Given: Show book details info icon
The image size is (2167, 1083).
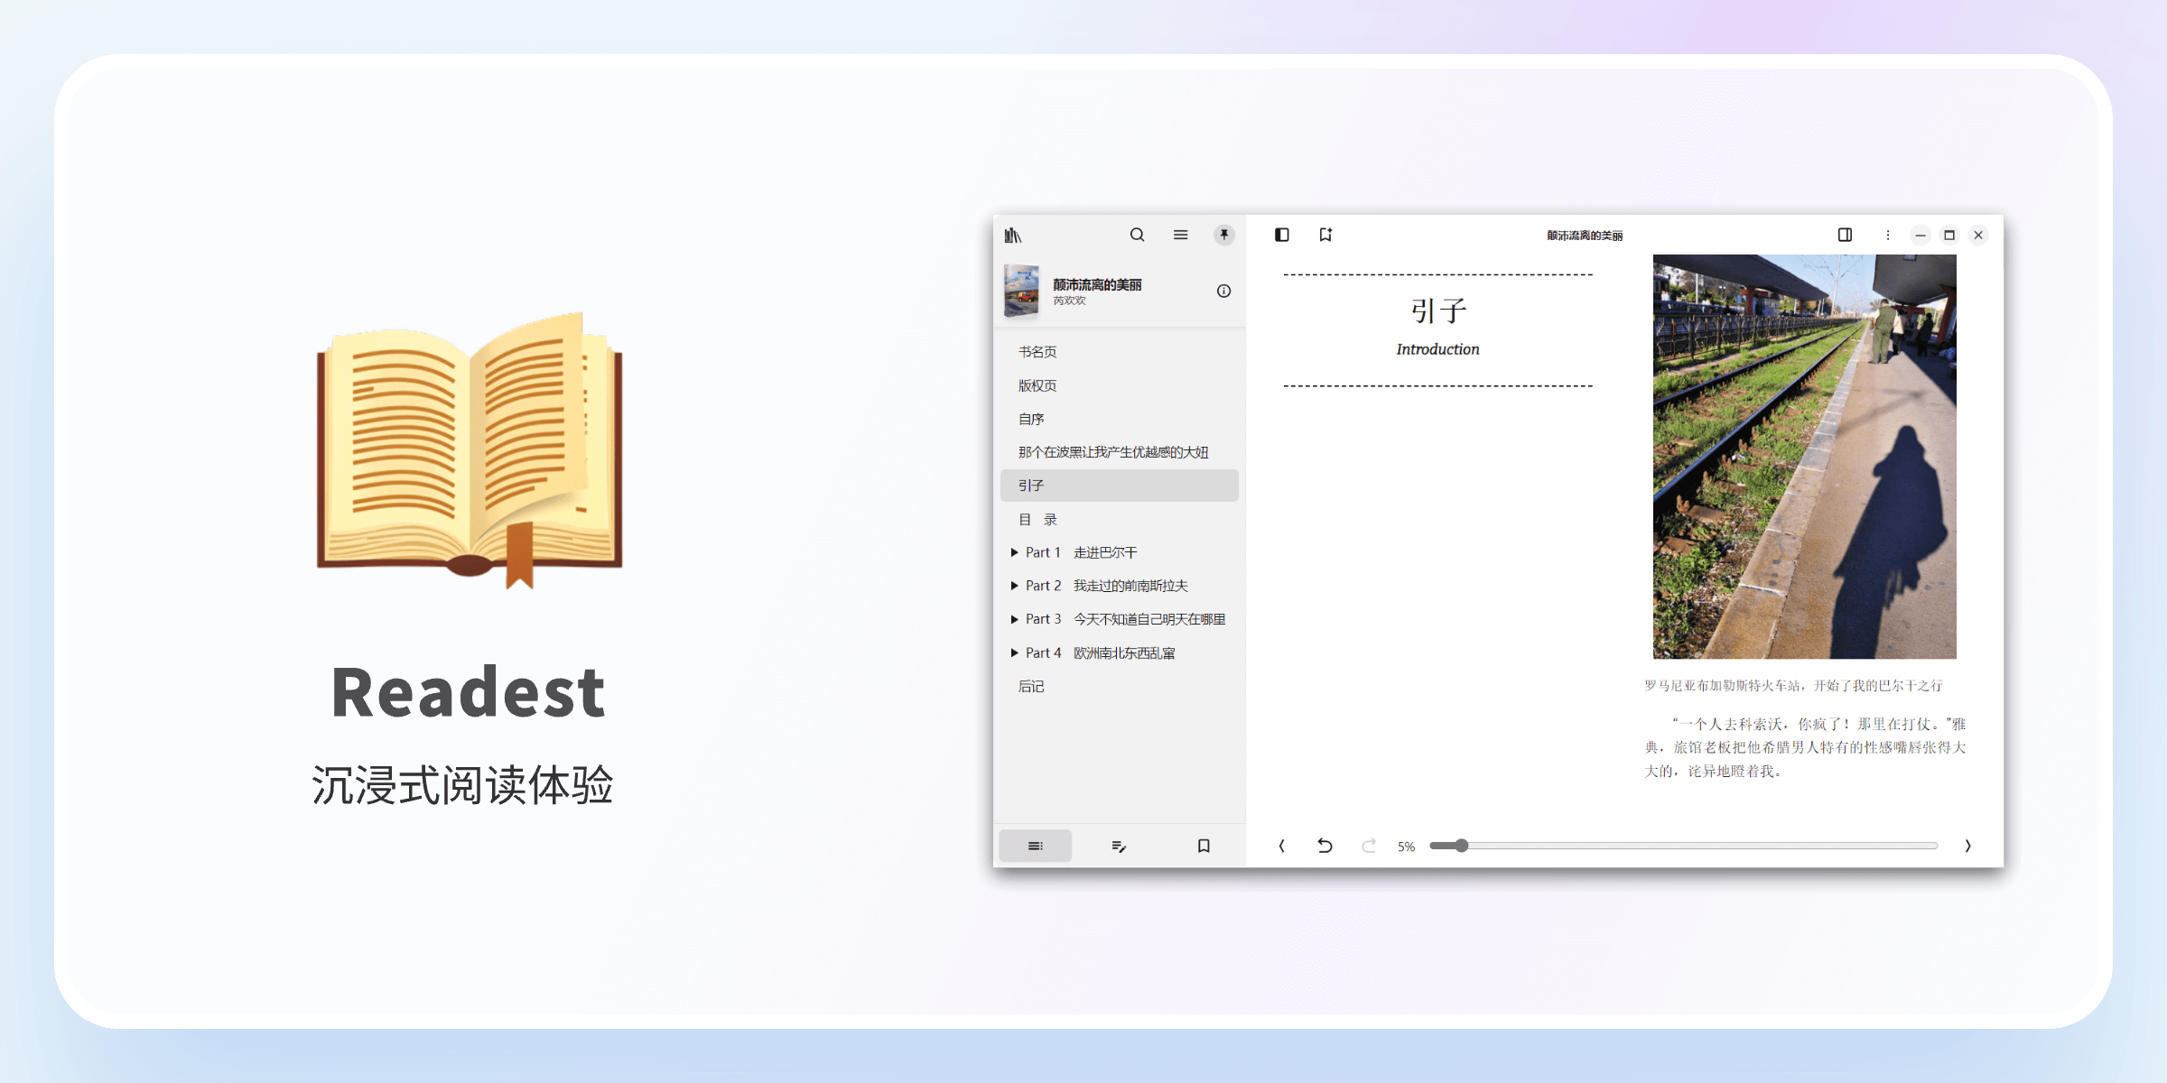Looking at the screenshot, I should point(1223,291).
